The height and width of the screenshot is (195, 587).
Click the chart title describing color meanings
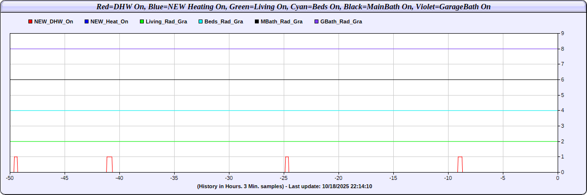[293, 7]
